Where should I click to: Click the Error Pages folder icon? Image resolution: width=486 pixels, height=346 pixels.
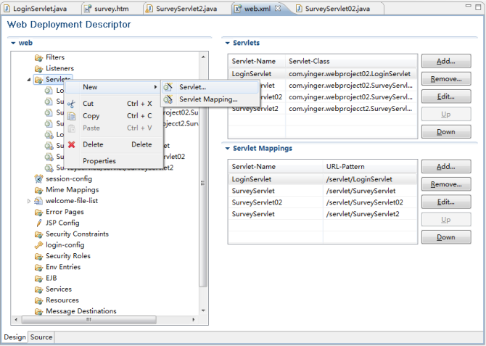[x=38, y=212]
